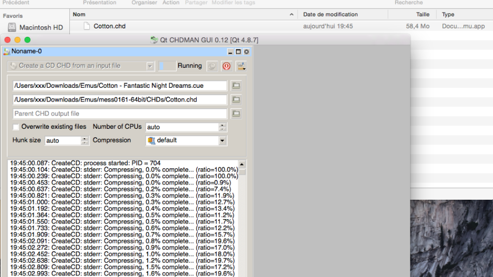Maximize the Noname-0 sub-window
The image size is (493, 277).
click(238, 52)
